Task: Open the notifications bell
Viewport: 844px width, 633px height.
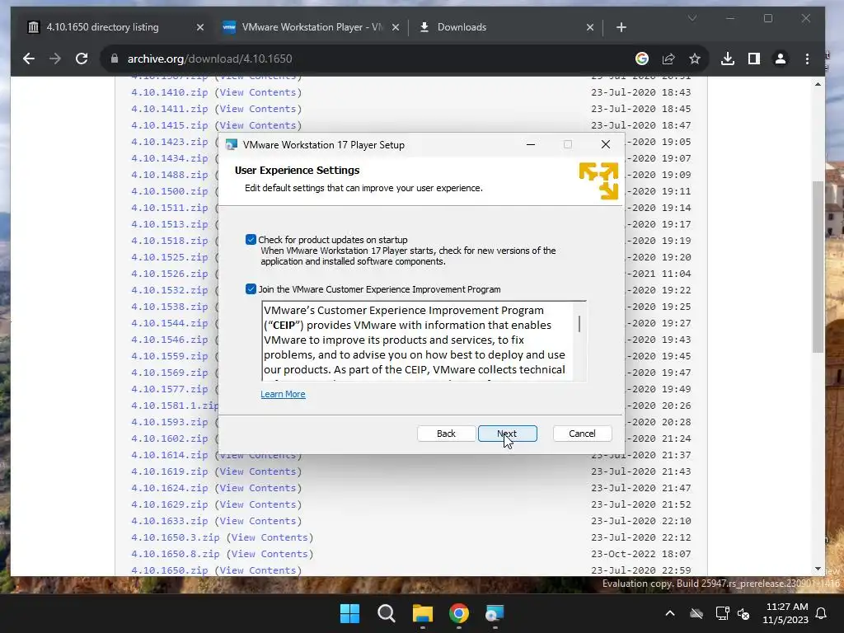Action: pyautogui.click(x=822, y=613)
